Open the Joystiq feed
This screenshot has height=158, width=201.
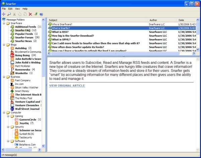24,123
